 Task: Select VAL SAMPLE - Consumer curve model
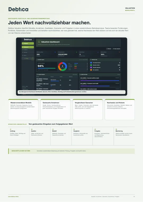[100, 85]
